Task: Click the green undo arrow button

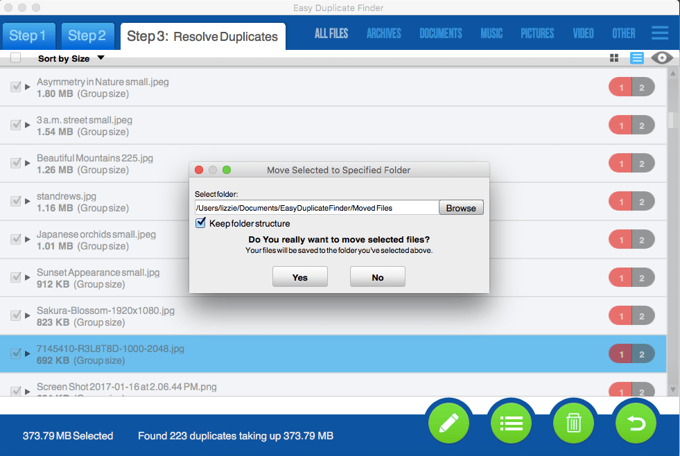Action: pyautogui.click(x=636, y=423)
